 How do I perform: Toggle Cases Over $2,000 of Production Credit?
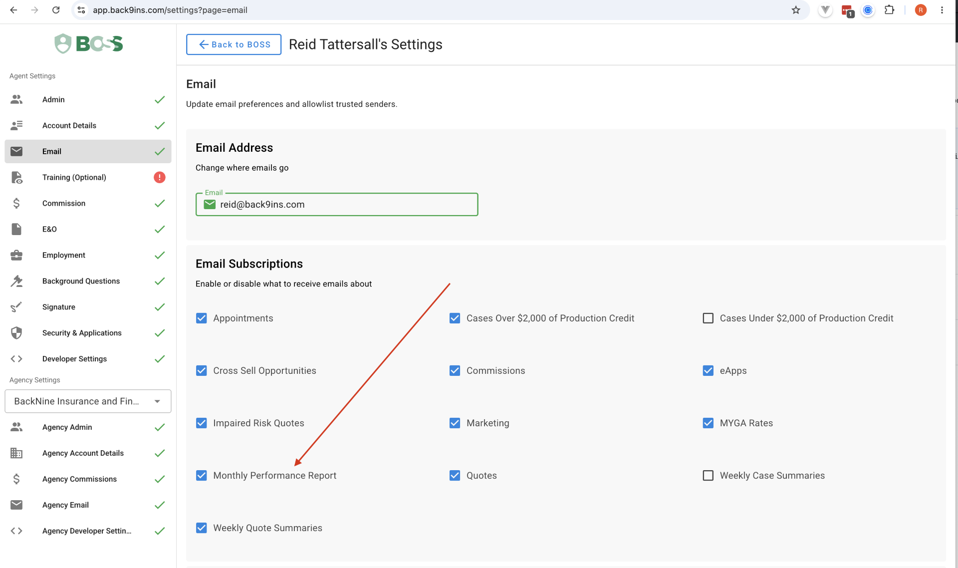(455, 318)
